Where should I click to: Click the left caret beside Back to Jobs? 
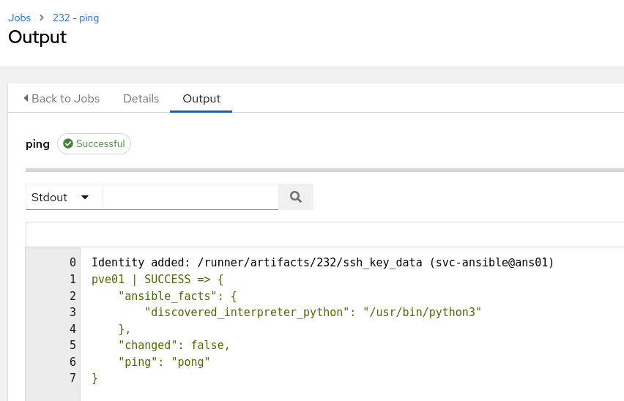pos(26,98)
